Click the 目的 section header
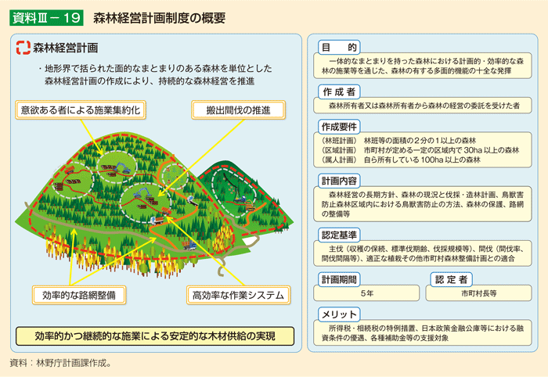This screenshot has width=548, height=377. (339, 47)
